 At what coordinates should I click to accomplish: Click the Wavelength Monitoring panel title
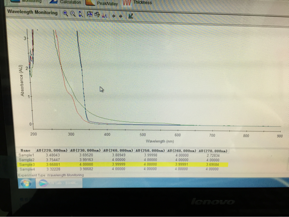(x=32, y=12)
